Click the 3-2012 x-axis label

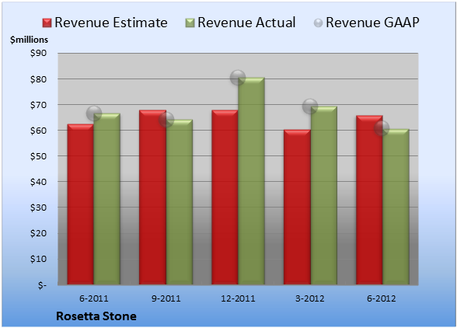(x=310, y=298)
